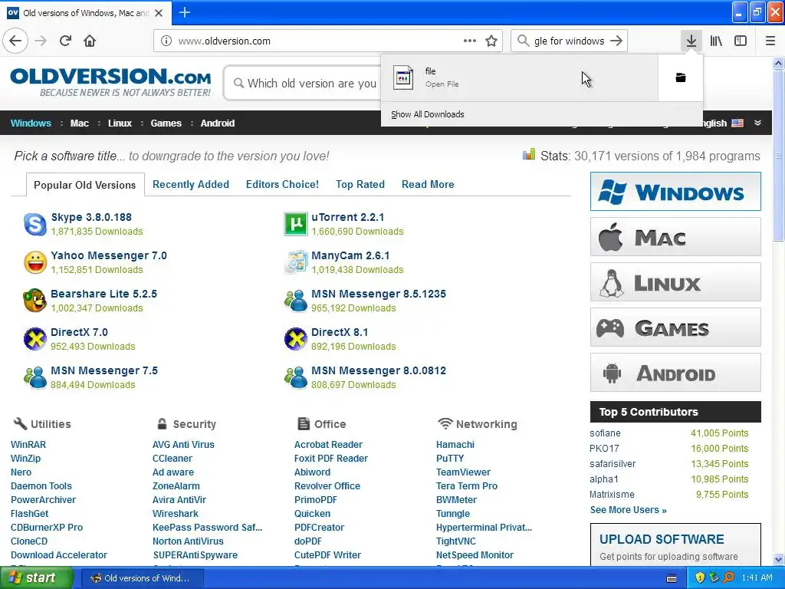
Task: Switch to Recently Added tab
Action: (191, 184)
